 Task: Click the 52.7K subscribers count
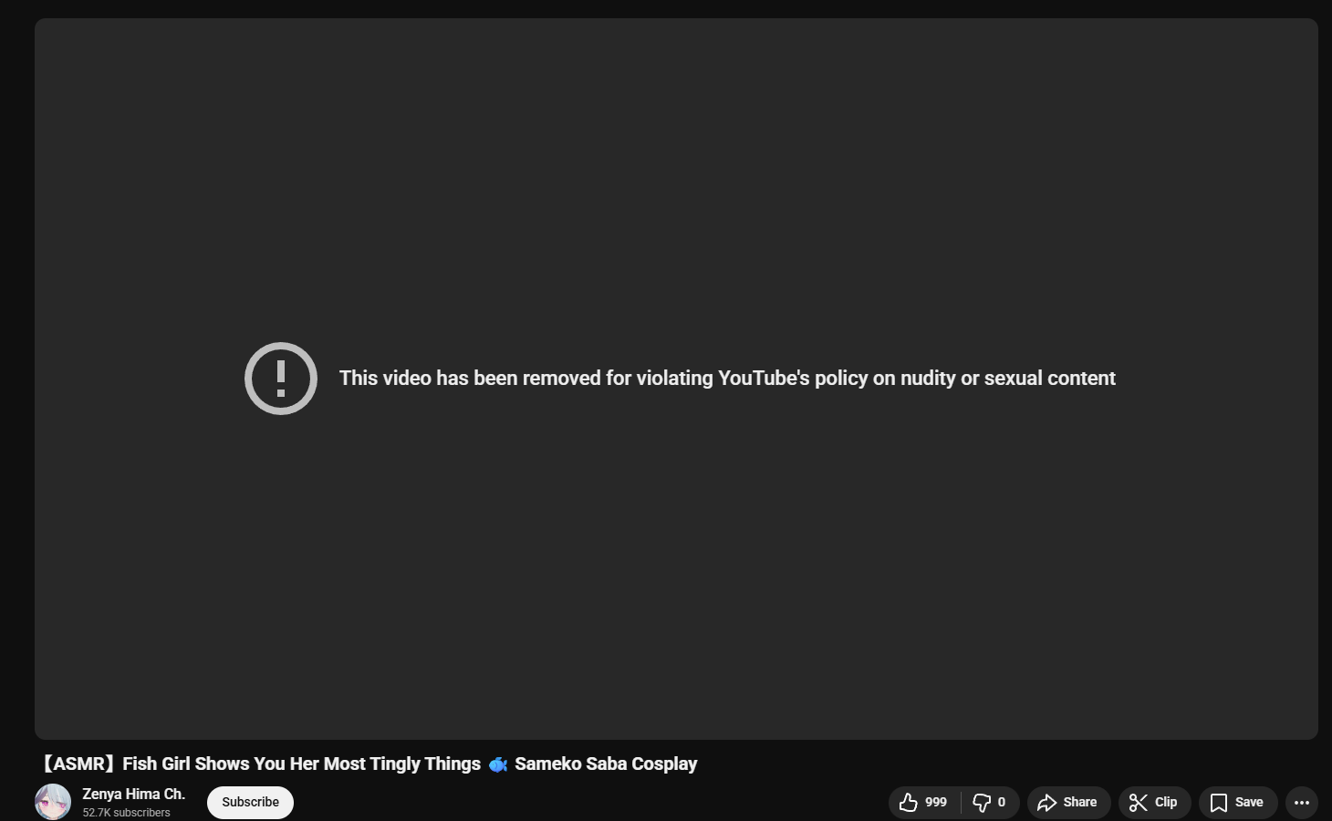coord(126,813)
